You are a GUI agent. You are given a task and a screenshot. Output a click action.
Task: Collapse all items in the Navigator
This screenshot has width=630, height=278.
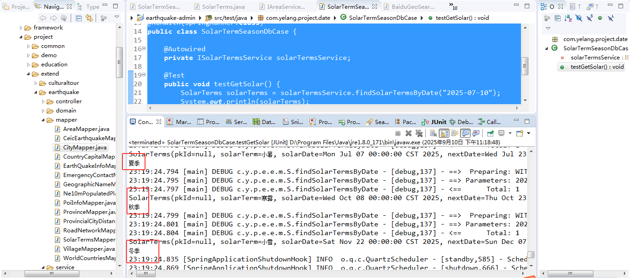(x=79, y=18)
